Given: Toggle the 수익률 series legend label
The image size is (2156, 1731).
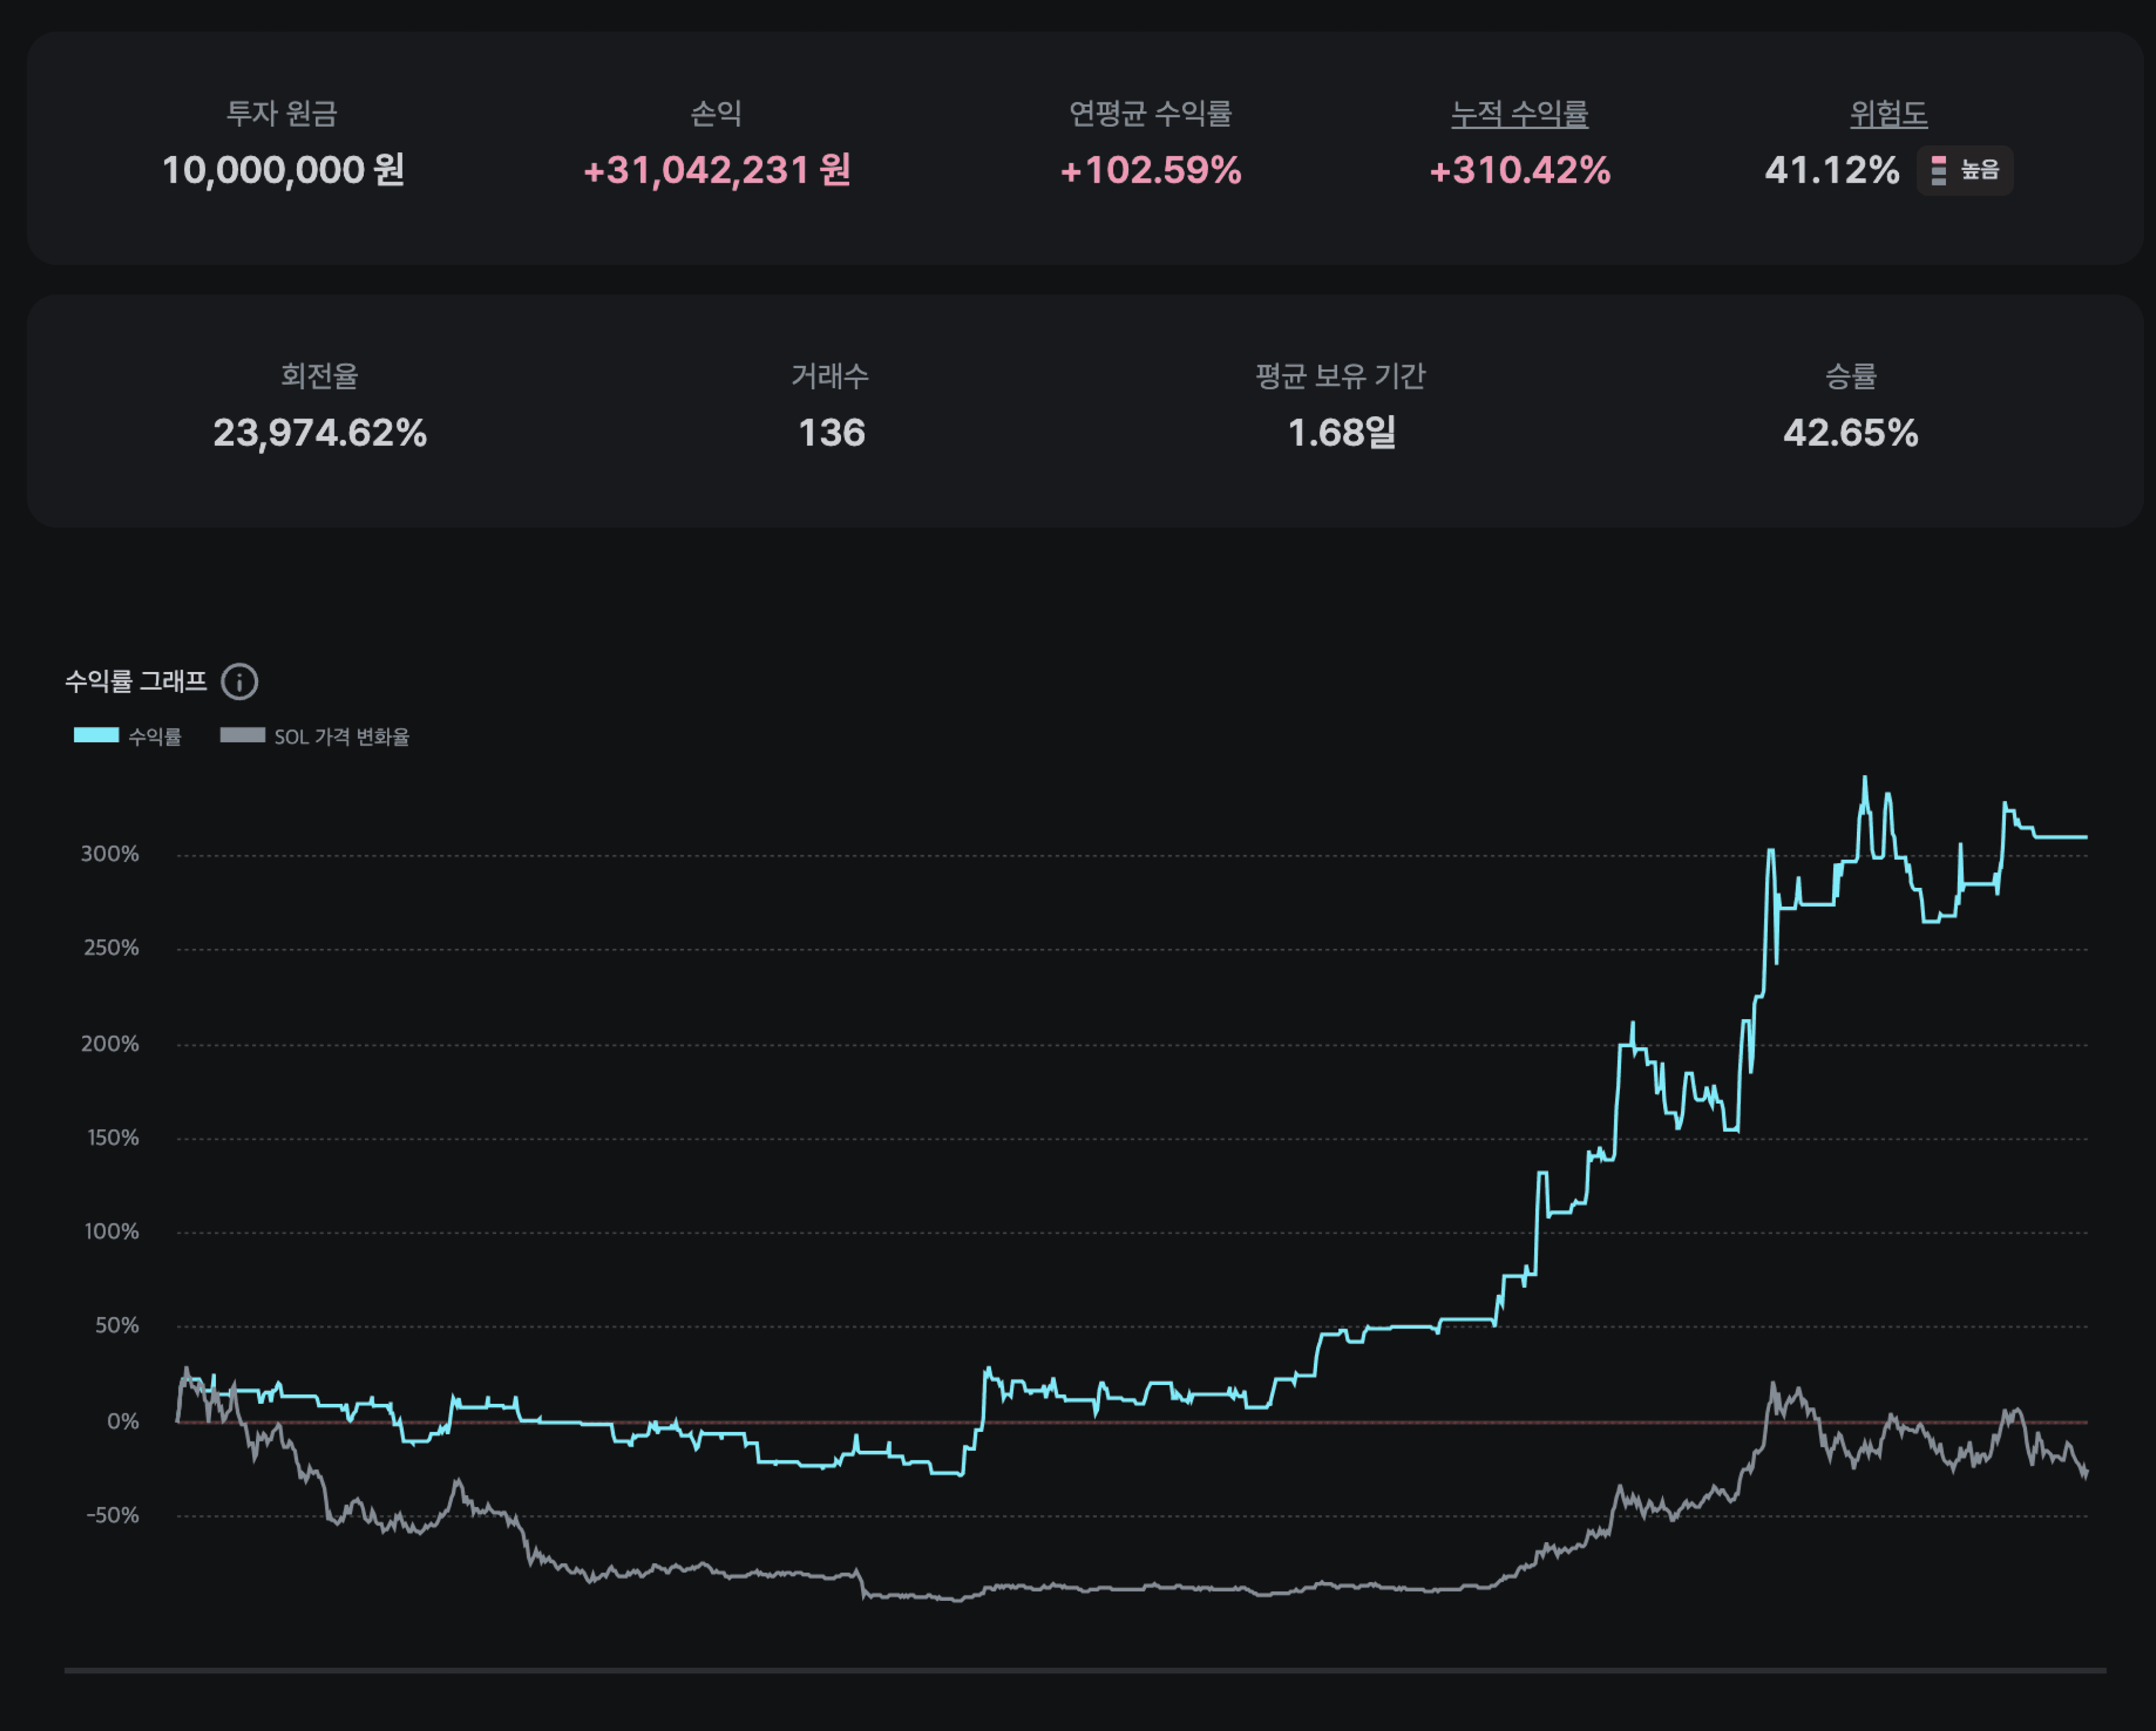Looking at the screenshot, I should tap(155, 737).
